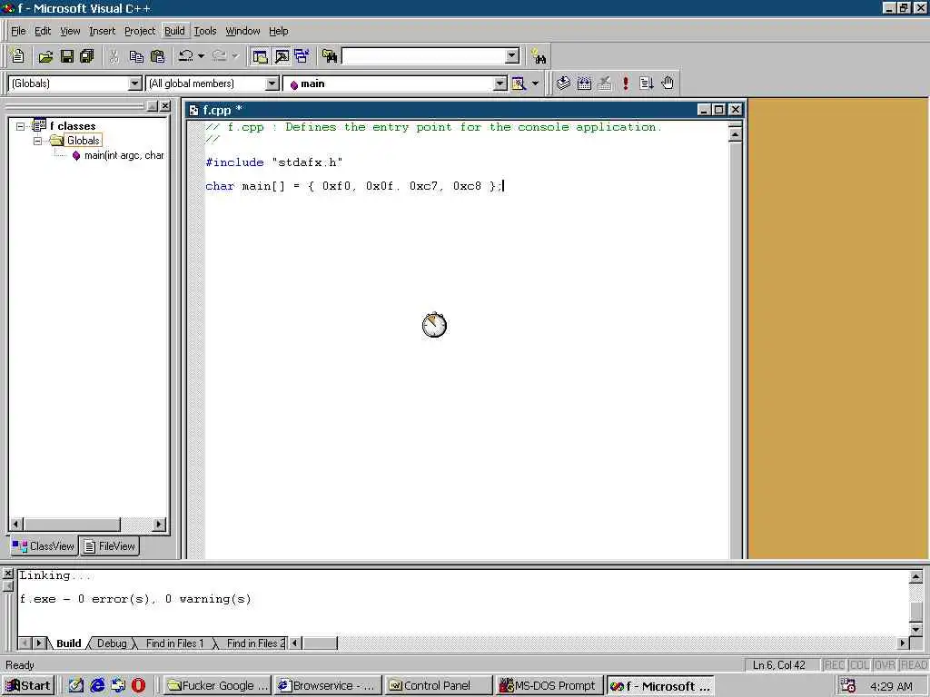Close the workspace panel with X
The image size is (930, 697).
pyautogui.click(x=165, y=105)
